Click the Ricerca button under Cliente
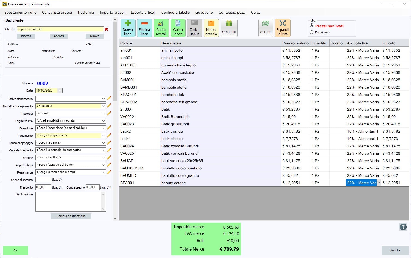The width and height of the screenshot is (411, 258). click(26, 36)
